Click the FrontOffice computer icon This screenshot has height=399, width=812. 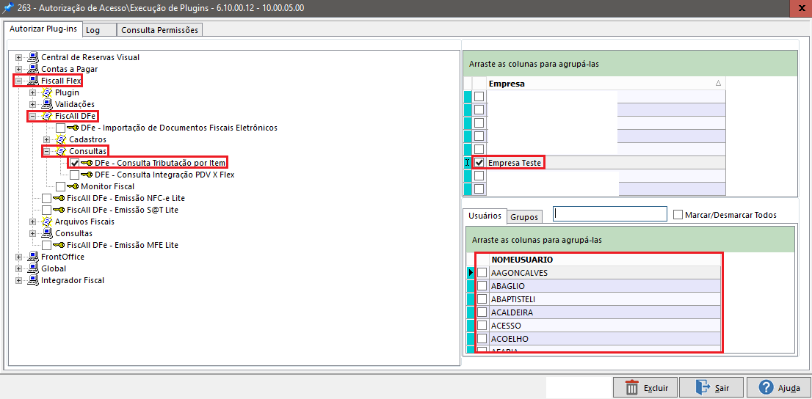click(x=33, y=257)
